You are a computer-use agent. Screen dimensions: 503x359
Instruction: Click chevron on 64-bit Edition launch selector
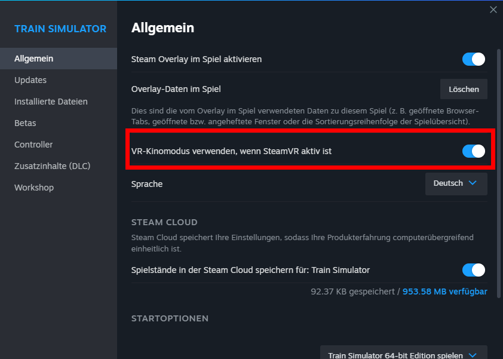(x=473, y=354)
